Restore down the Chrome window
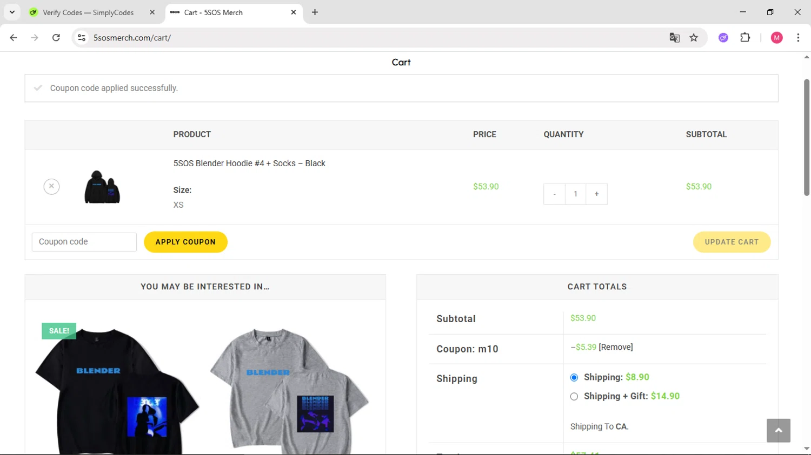Viewport: 811px width, 455px height. [770, 12]
